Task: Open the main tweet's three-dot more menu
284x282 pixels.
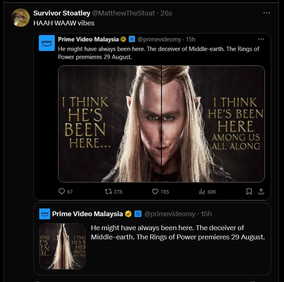Action: [267, 13]
